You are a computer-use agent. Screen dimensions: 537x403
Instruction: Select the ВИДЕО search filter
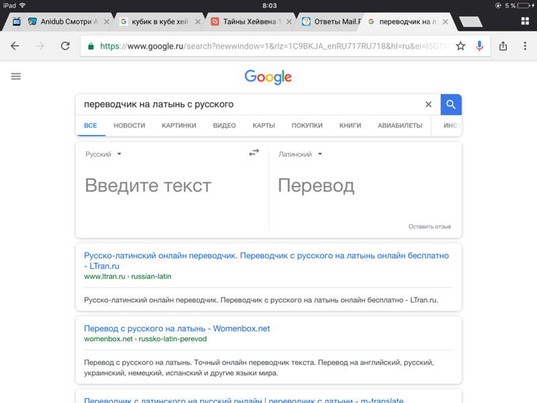click(224, 126)
